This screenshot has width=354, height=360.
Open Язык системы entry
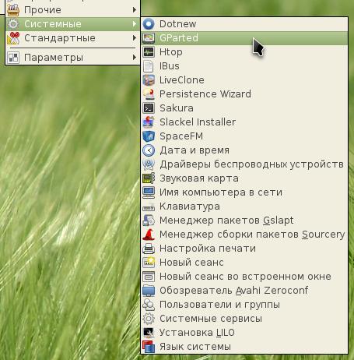tap(244, 347)
